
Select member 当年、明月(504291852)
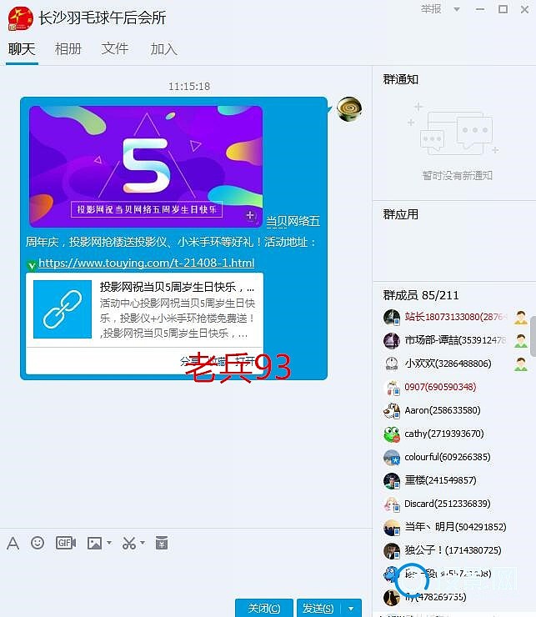pyautogui.click(x=454, y=527)
